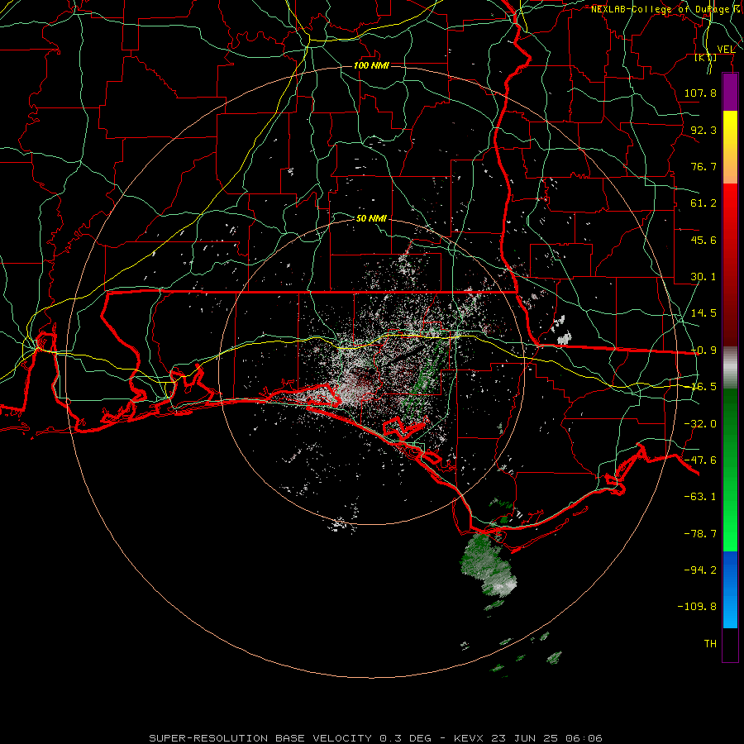Click the 76.7 velocity scale value

point(703,166)
